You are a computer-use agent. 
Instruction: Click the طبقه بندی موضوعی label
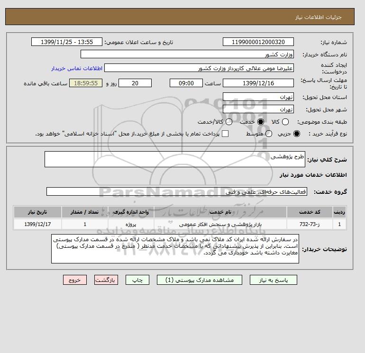(322, 122)
